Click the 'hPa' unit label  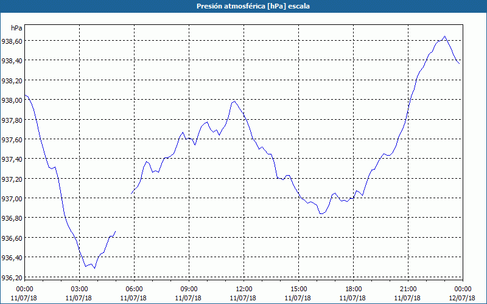click(16, 28)
